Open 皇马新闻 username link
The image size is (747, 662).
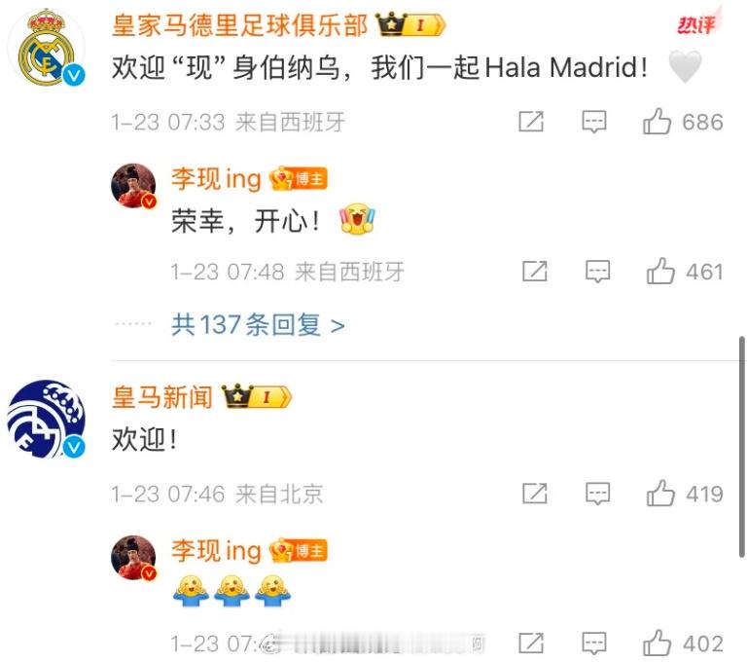click(x=162, y=397)
